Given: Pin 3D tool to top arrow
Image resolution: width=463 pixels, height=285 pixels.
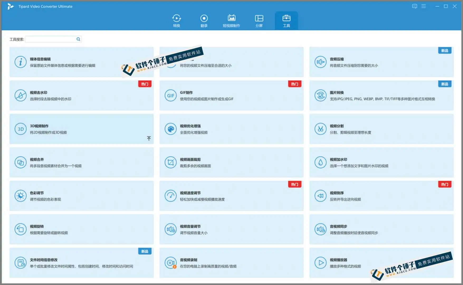Looking at the screenshot, I should point(149,139).
